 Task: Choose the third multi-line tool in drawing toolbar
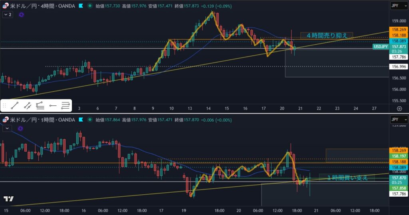40,106
